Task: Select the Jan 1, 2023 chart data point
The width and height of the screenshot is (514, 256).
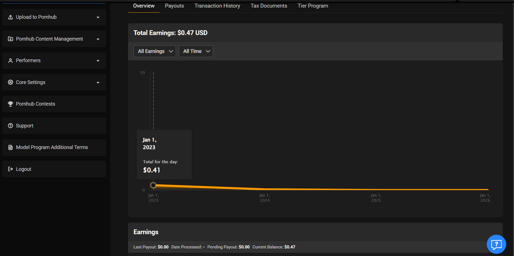Action: click(x=153, y=185)
